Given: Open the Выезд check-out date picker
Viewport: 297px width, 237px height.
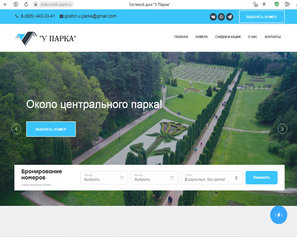Looking at the screenshot, I should point(154,178).
